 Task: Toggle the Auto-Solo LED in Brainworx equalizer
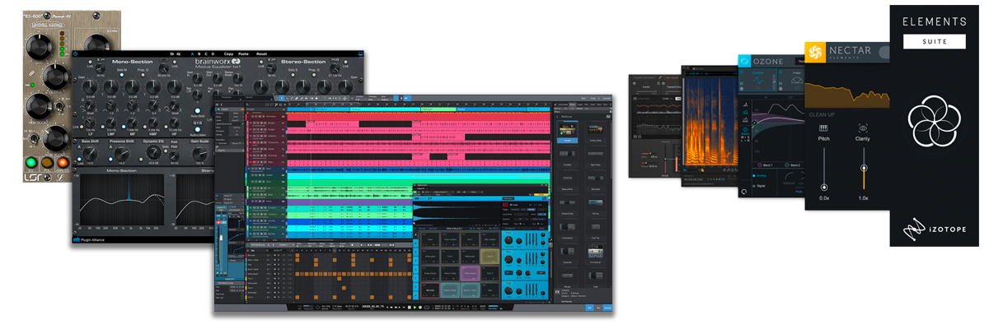point(198,109)
